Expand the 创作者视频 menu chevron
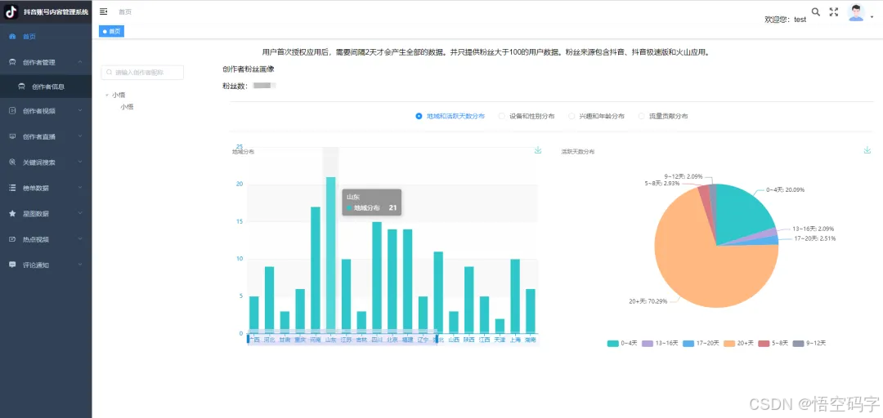 click(x=80, y=110)
